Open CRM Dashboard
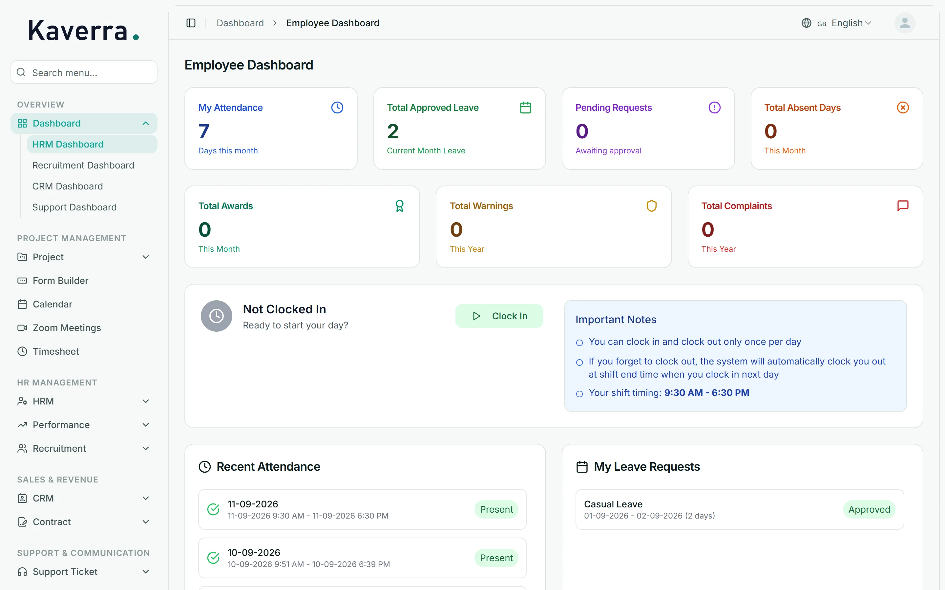This screenshot has width=945, height=590. tap(92, 186)
